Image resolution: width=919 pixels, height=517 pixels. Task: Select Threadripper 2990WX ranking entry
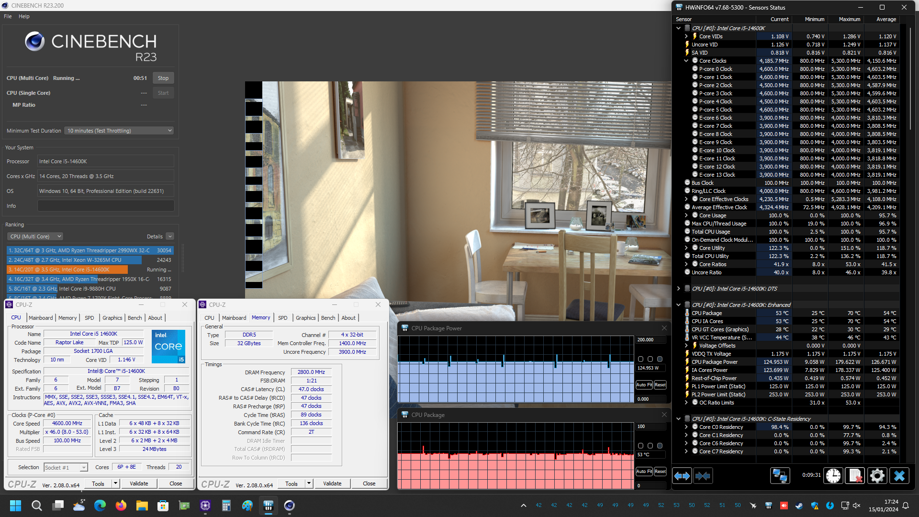point(90,250)
